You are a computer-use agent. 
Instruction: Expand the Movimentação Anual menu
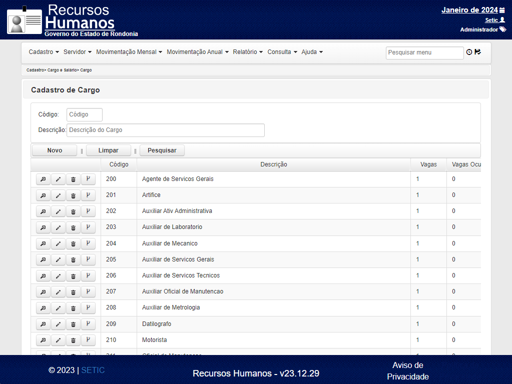(198, 52)
